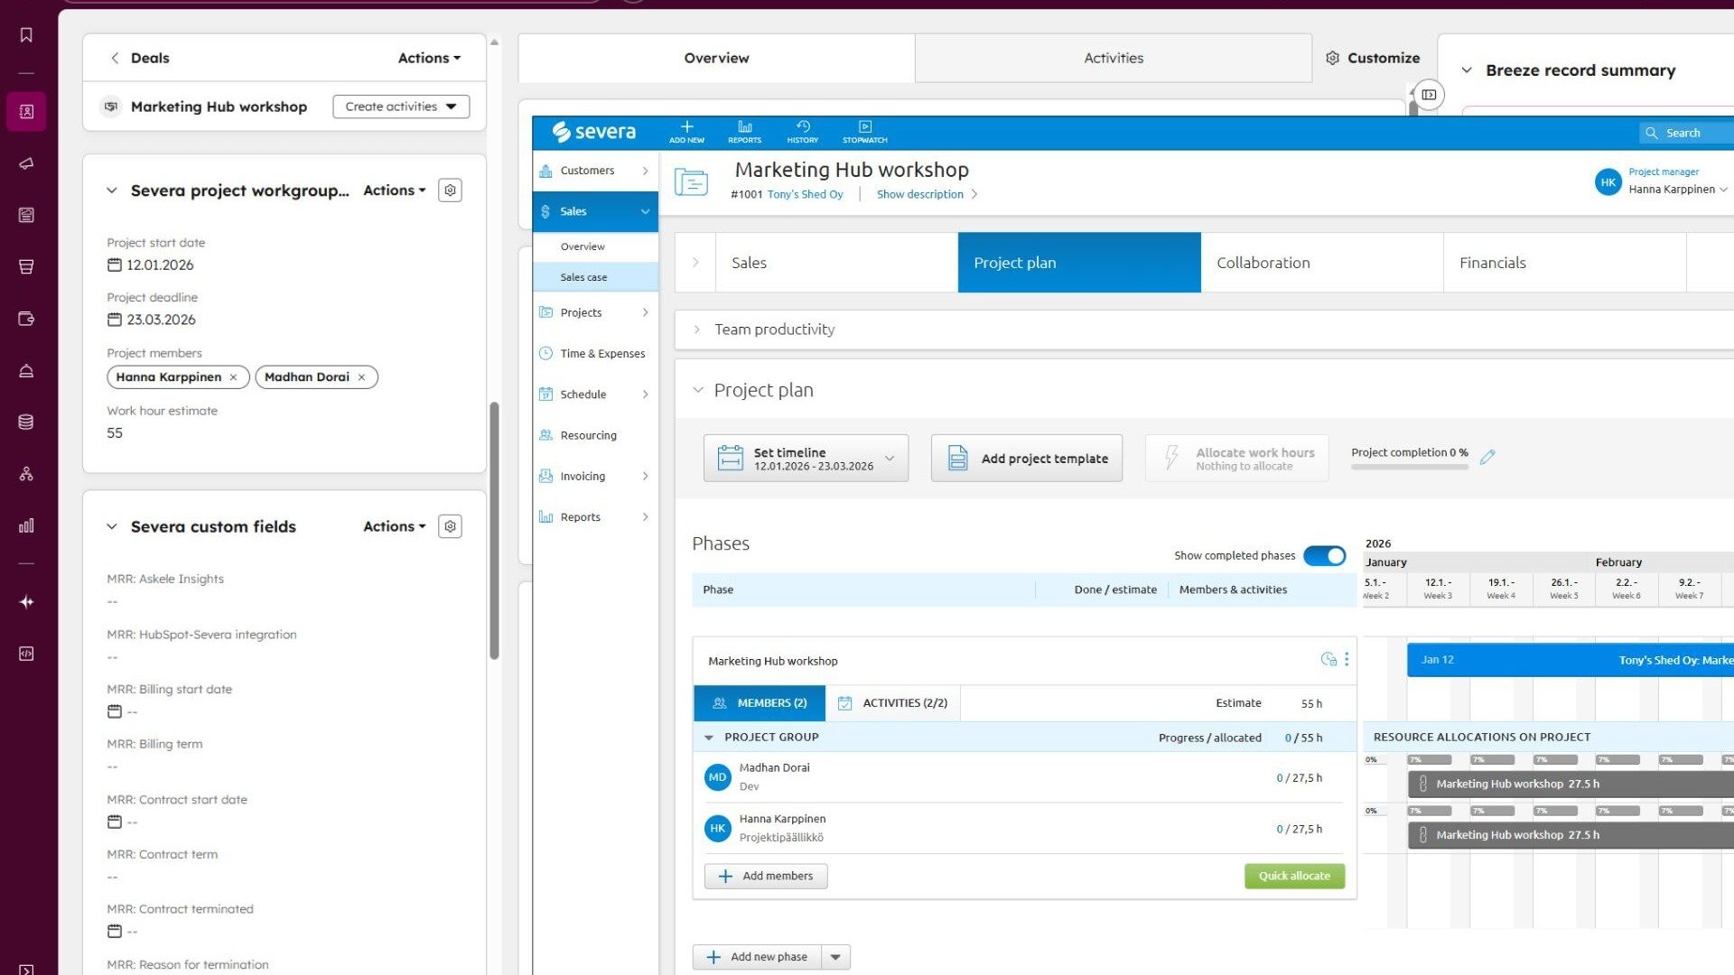Remove Madhan Dorai member chip

(361, 377)
